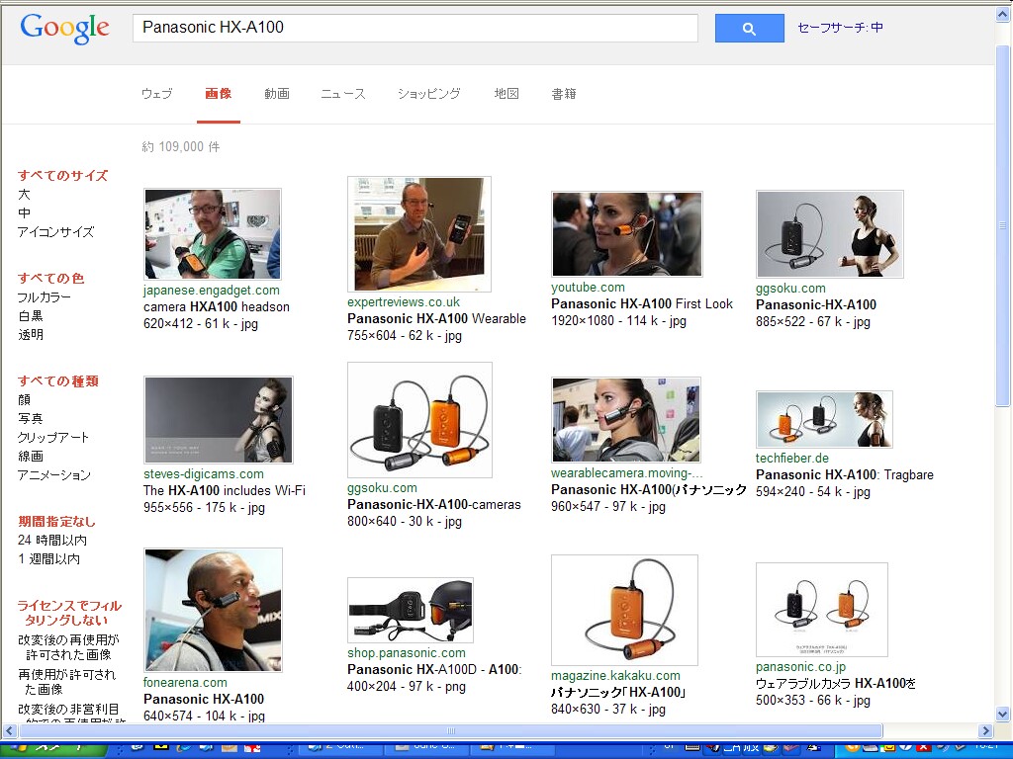Open expertreviews.co.uk thumbnail of man holding phone
This screenshot has width=1013, height=759.
pos(419,233)
